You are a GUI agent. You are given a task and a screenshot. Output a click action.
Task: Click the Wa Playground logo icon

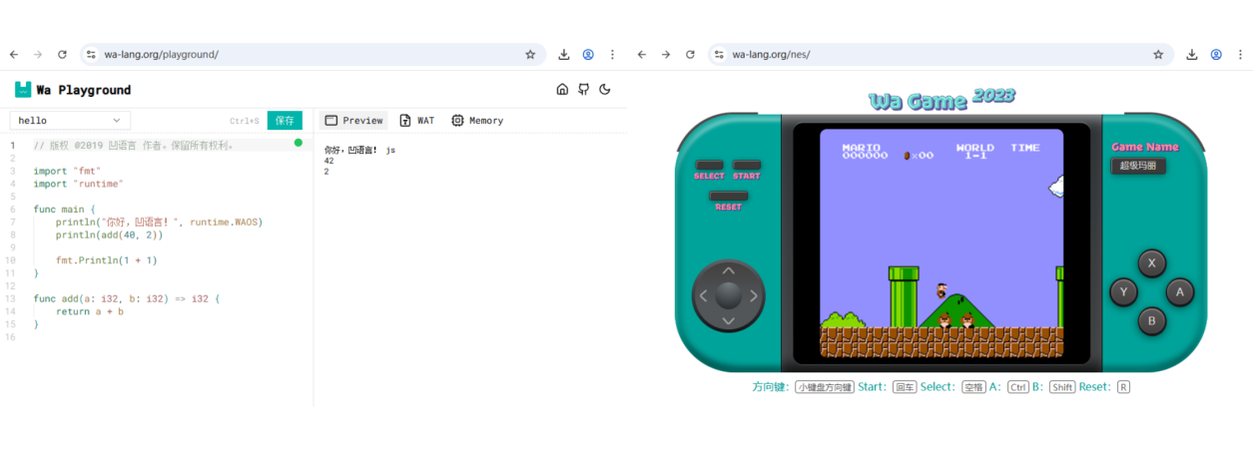point(22,90)
